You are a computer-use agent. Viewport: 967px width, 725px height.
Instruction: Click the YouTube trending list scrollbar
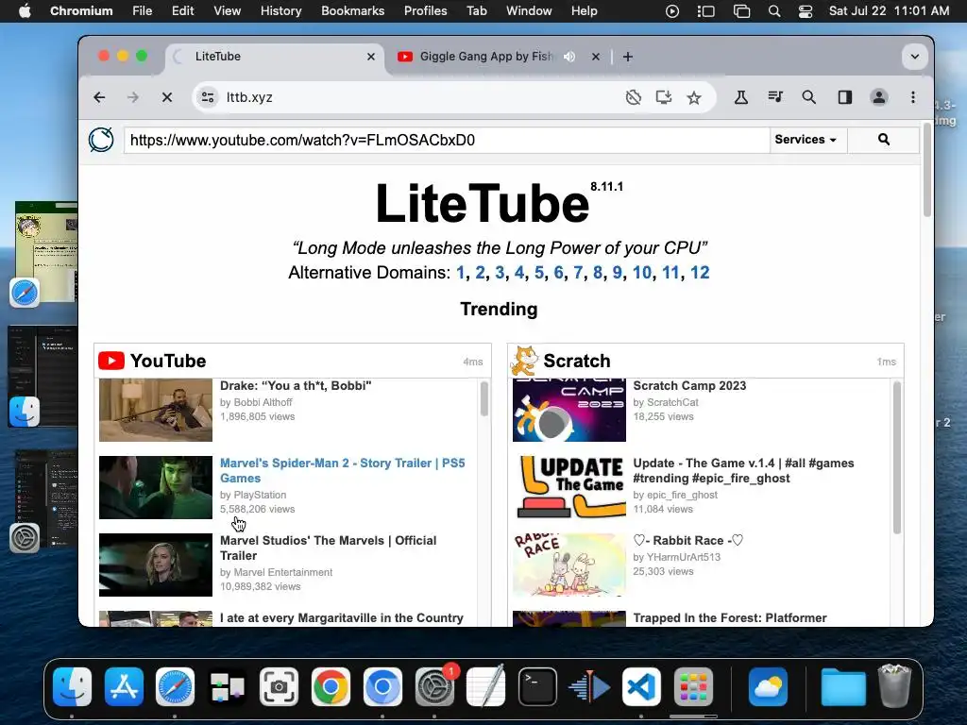pyautogui.click(x=484, y=399)
